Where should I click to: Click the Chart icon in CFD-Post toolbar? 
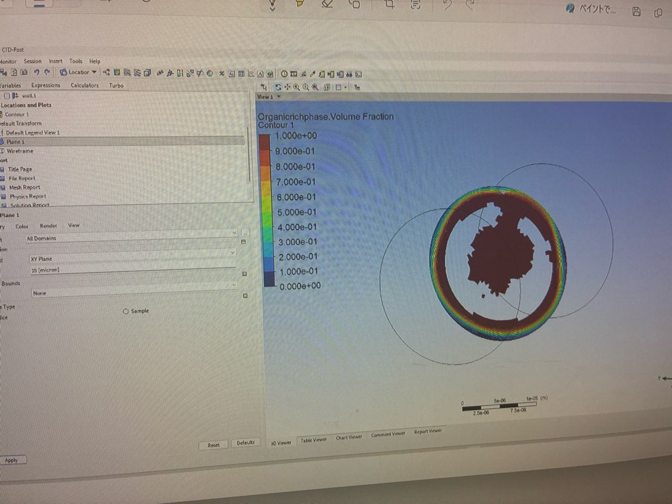coord(251,73)
